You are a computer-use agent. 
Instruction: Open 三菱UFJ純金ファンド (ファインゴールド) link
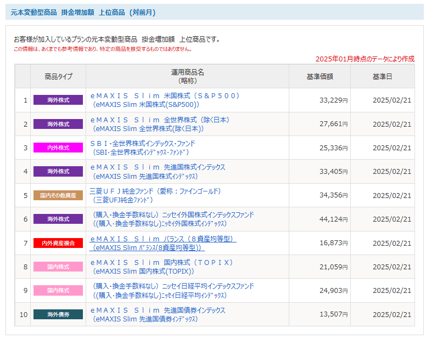155,195
